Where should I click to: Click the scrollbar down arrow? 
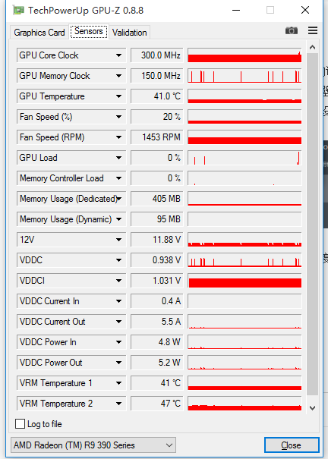pyautogui.click(x=313, y=407)
